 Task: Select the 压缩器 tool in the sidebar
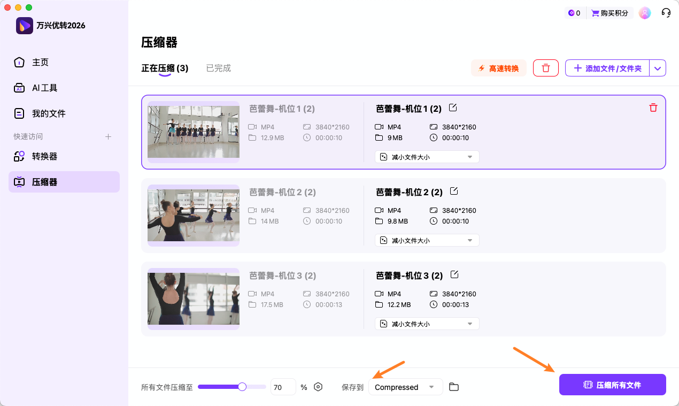coord(44,182)
